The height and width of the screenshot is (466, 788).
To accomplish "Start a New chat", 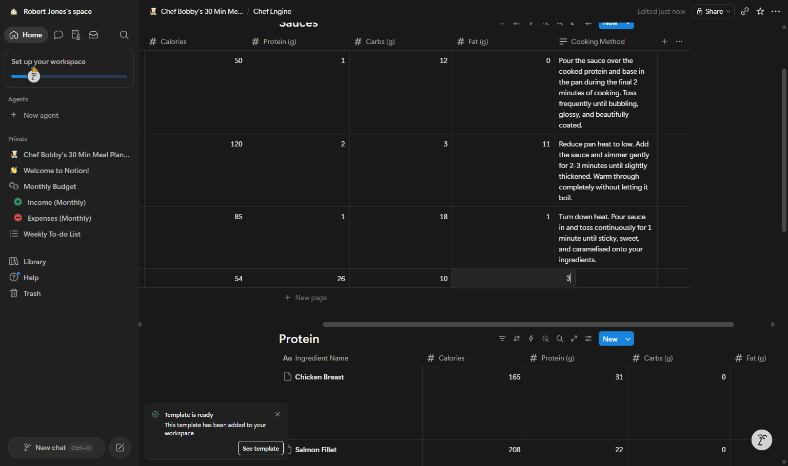I will 56,448.
